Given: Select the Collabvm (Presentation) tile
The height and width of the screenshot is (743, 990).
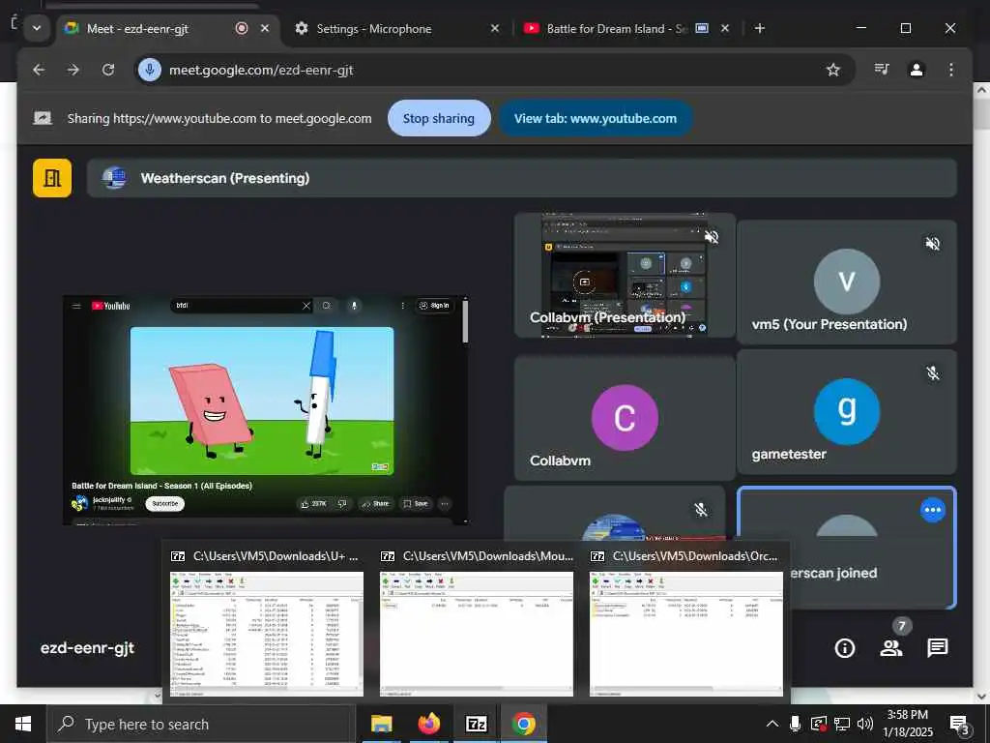Looking at the screenshot, I should tap(626, 275).
